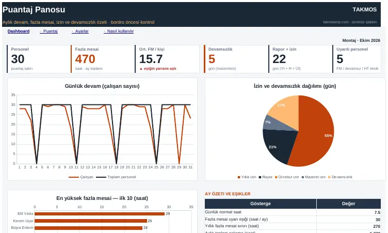Click the Devamsızlık card heading
388x233 pixels.
[220, 49]
